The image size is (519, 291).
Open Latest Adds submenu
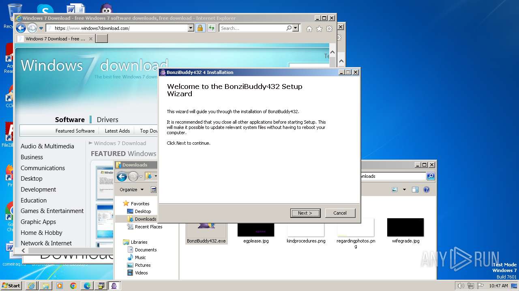coord(117,131)
